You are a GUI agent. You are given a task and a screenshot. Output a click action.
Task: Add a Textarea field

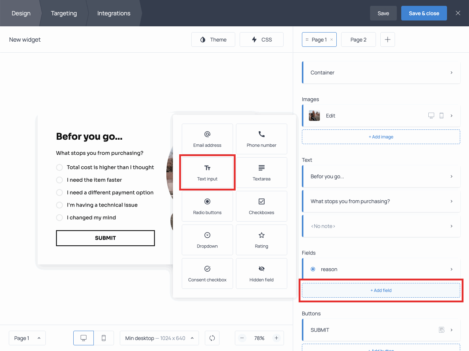[261, 173]
